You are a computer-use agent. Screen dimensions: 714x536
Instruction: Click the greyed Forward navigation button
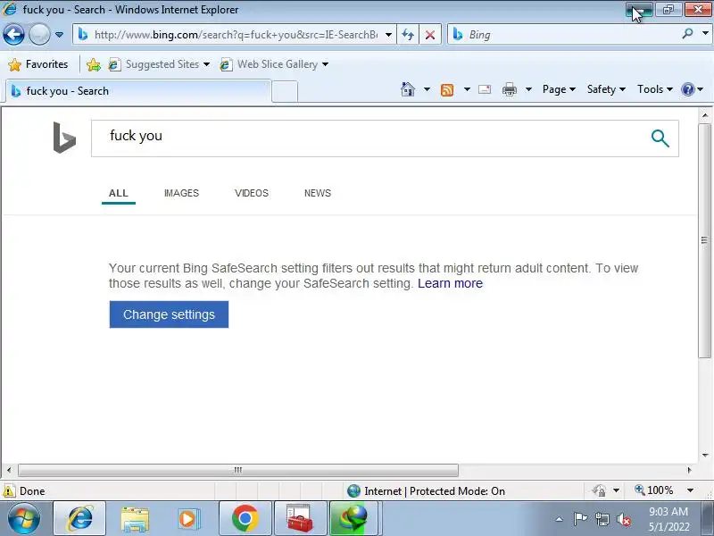(39, 34)
